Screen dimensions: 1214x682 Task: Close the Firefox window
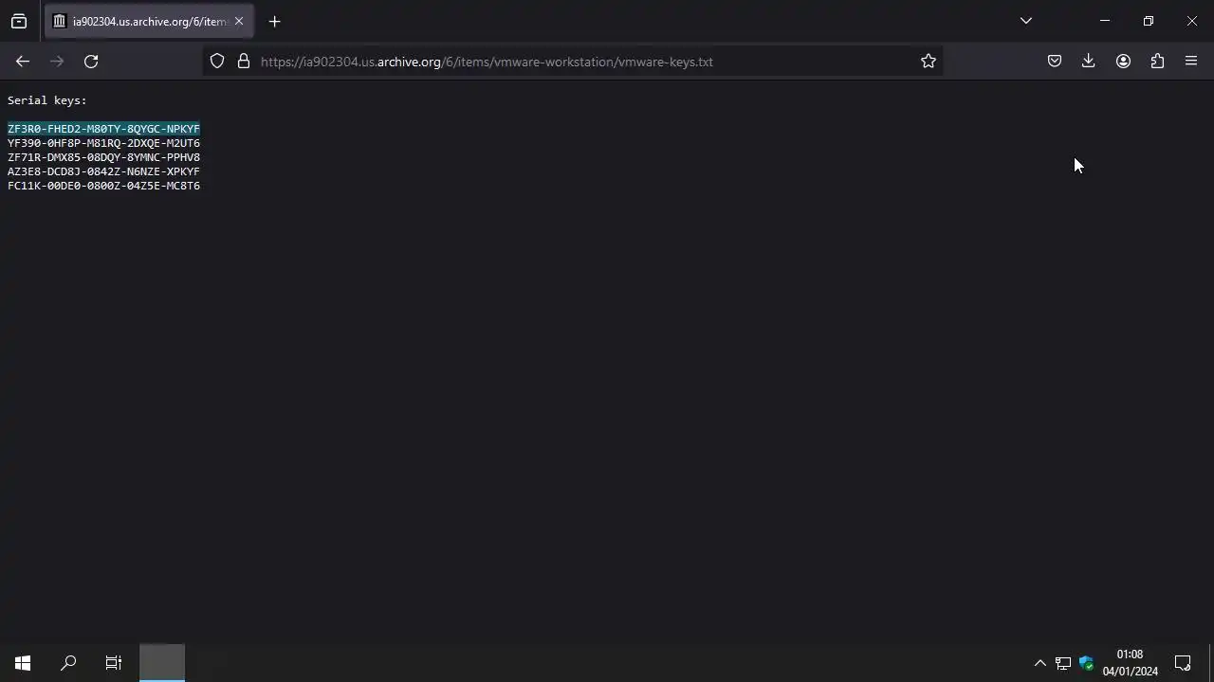(x=1192, y=21)
